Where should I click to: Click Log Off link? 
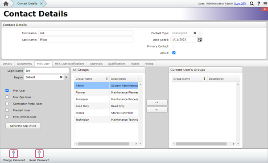click(x=240, y=4)
